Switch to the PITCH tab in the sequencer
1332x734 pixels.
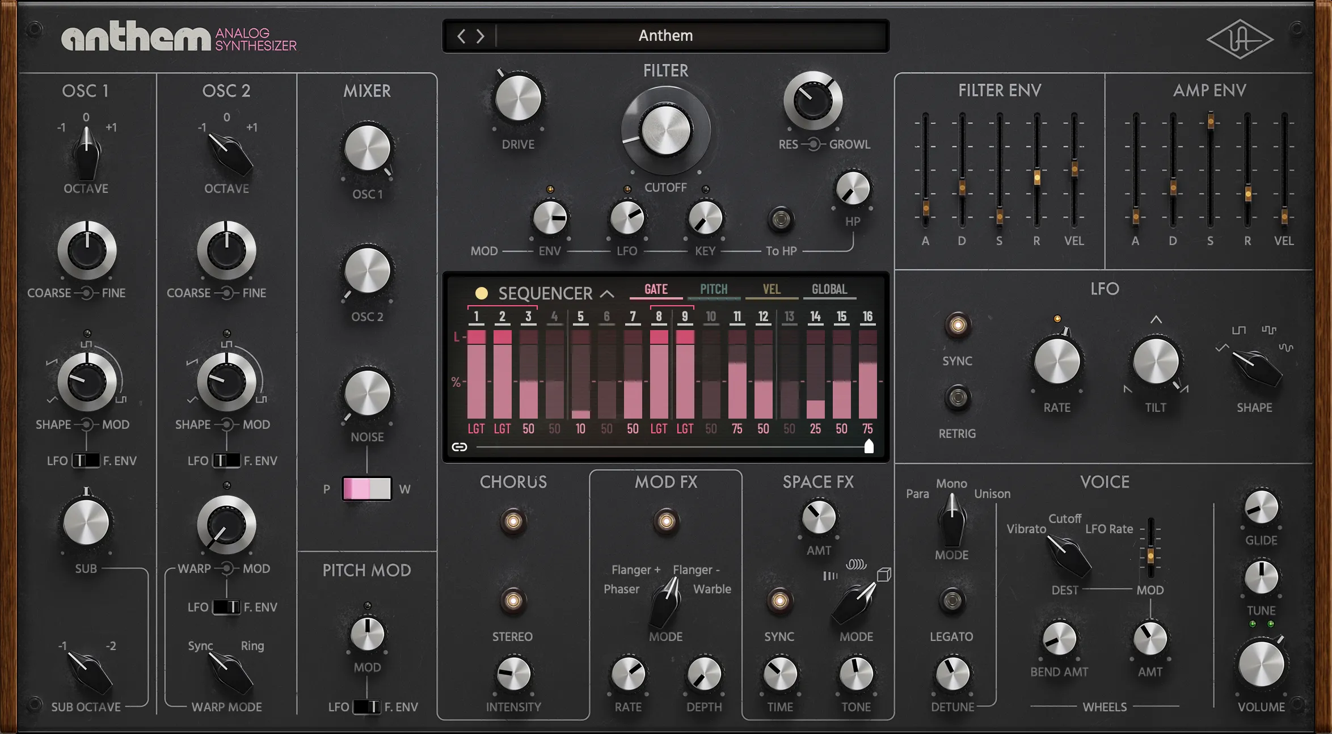click(x=714, y=289)
